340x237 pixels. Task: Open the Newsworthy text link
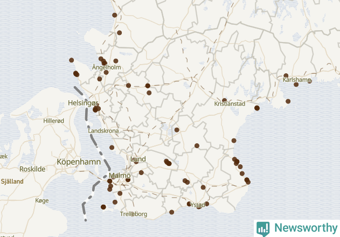click(306, 228)
